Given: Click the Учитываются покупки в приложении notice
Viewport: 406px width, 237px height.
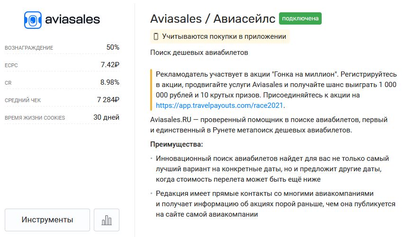Looking at the screenshot, I should (224, 36).
